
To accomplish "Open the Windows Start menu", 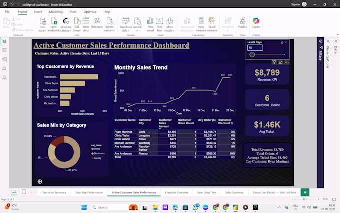I will tap(84, 207).
